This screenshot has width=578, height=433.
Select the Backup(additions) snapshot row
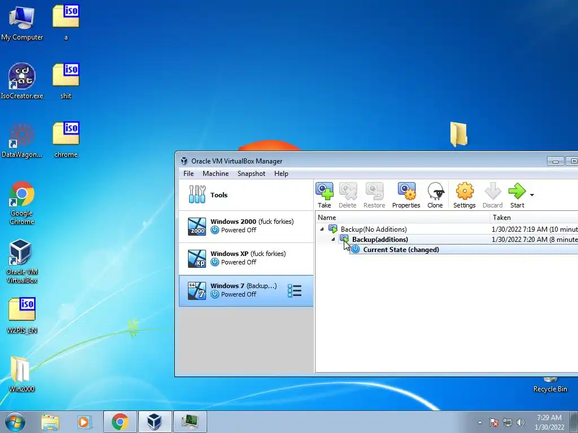pos(447,239)
